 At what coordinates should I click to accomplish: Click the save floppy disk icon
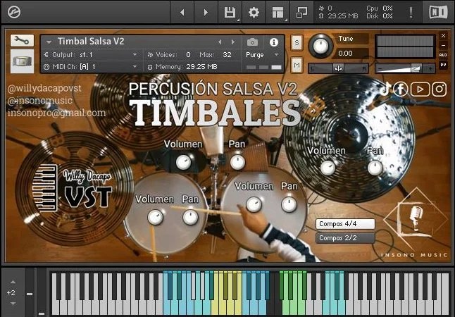[230, 13]
